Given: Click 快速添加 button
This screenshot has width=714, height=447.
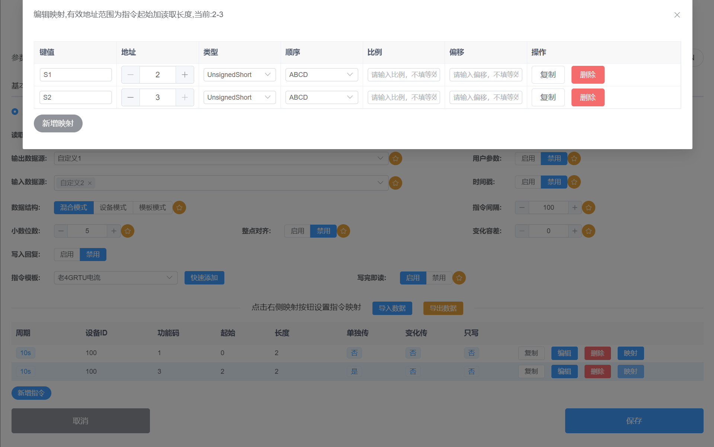Looking at the screenshot, I should 204,278.
